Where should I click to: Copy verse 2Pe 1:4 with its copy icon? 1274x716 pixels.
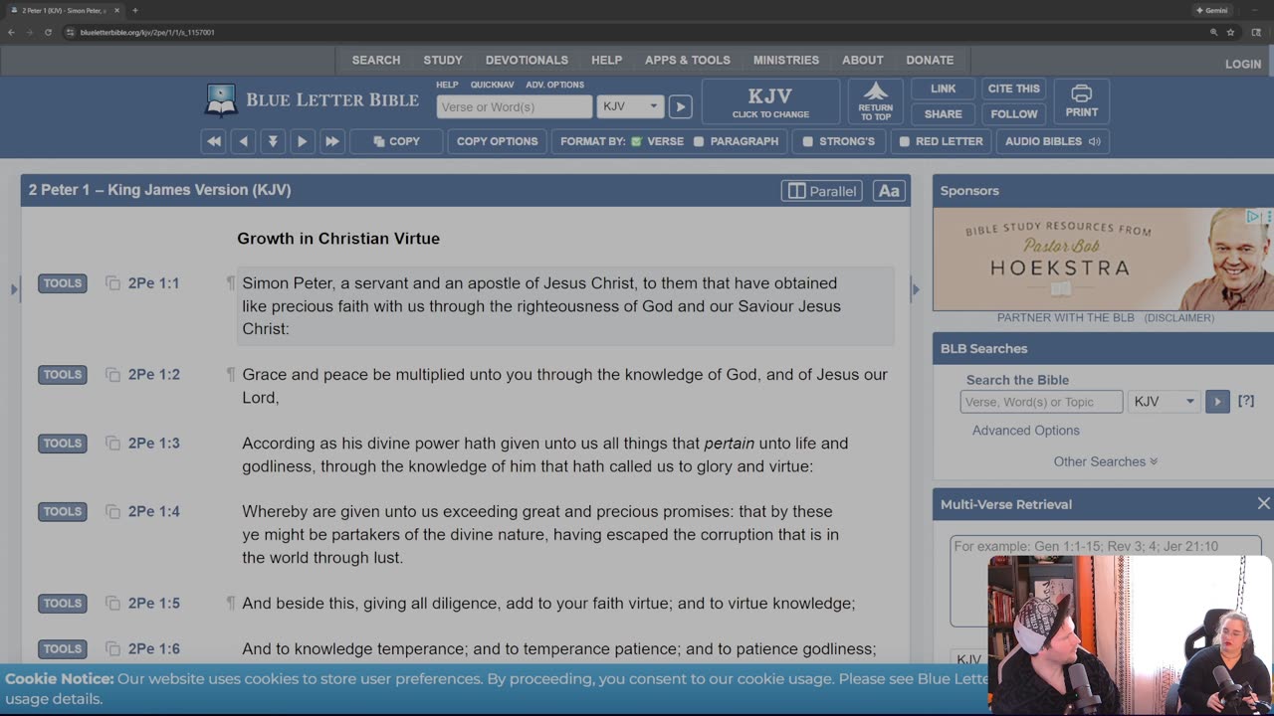pos(112,512)
